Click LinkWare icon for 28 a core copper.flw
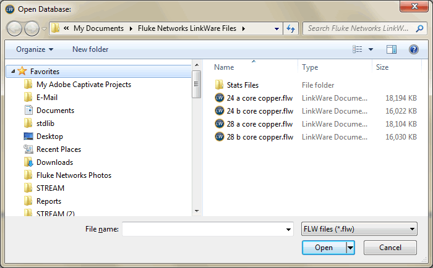The image size is (433, 268). point(219,124)
